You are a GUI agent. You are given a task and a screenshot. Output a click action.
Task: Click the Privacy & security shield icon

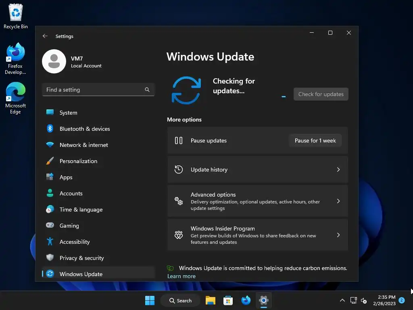click(x=50, y=258)
